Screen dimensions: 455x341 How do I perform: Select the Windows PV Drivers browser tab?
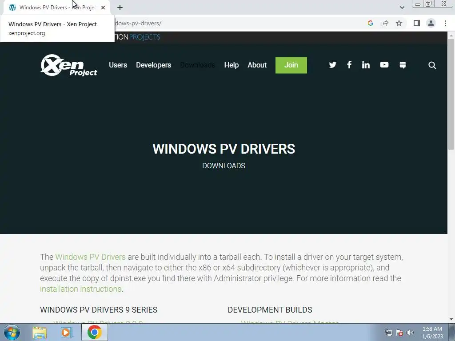[56, 8]
